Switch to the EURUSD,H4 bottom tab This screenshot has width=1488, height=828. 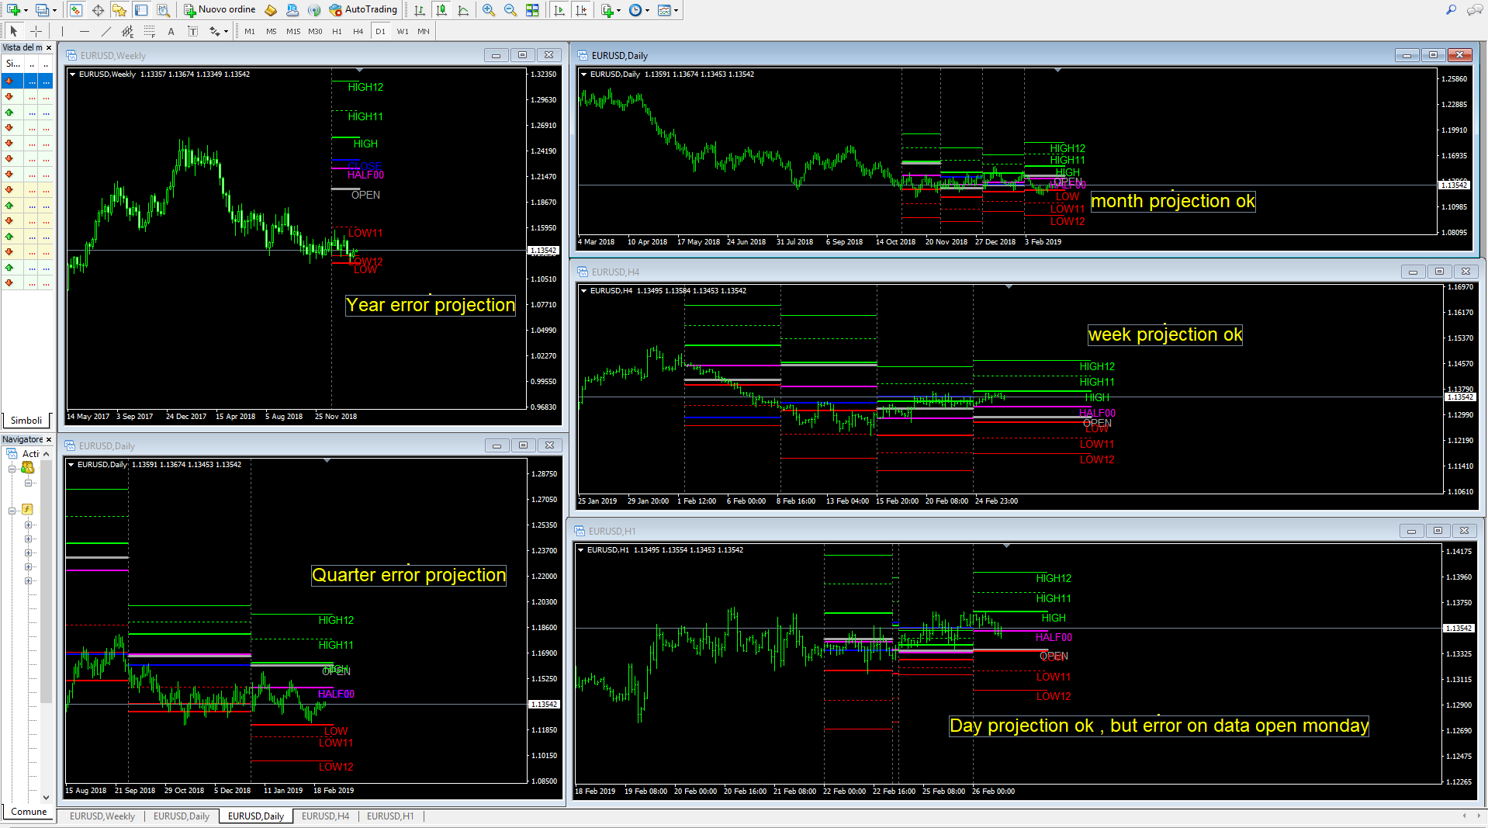tap(325, 816)
